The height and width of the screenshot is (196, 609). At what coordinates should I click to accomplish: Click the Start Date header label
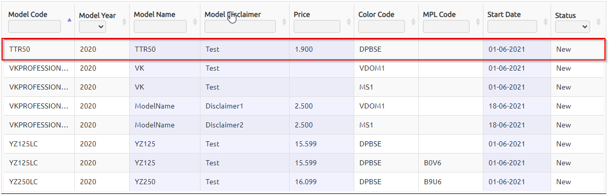click(504, 14)
